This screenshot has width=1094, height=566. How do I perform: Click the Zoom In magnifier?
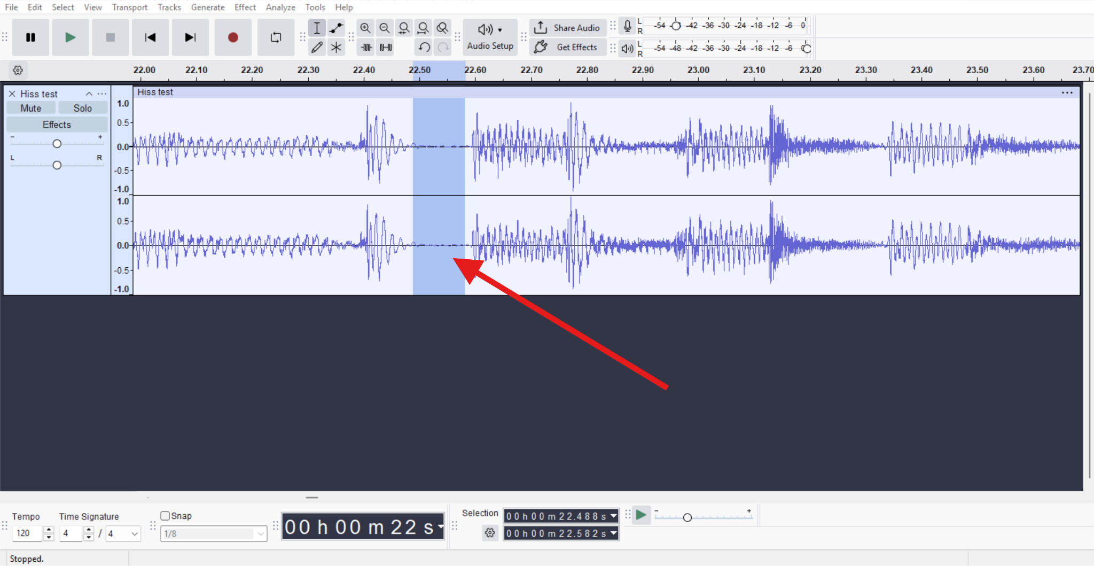coord(365,28)
